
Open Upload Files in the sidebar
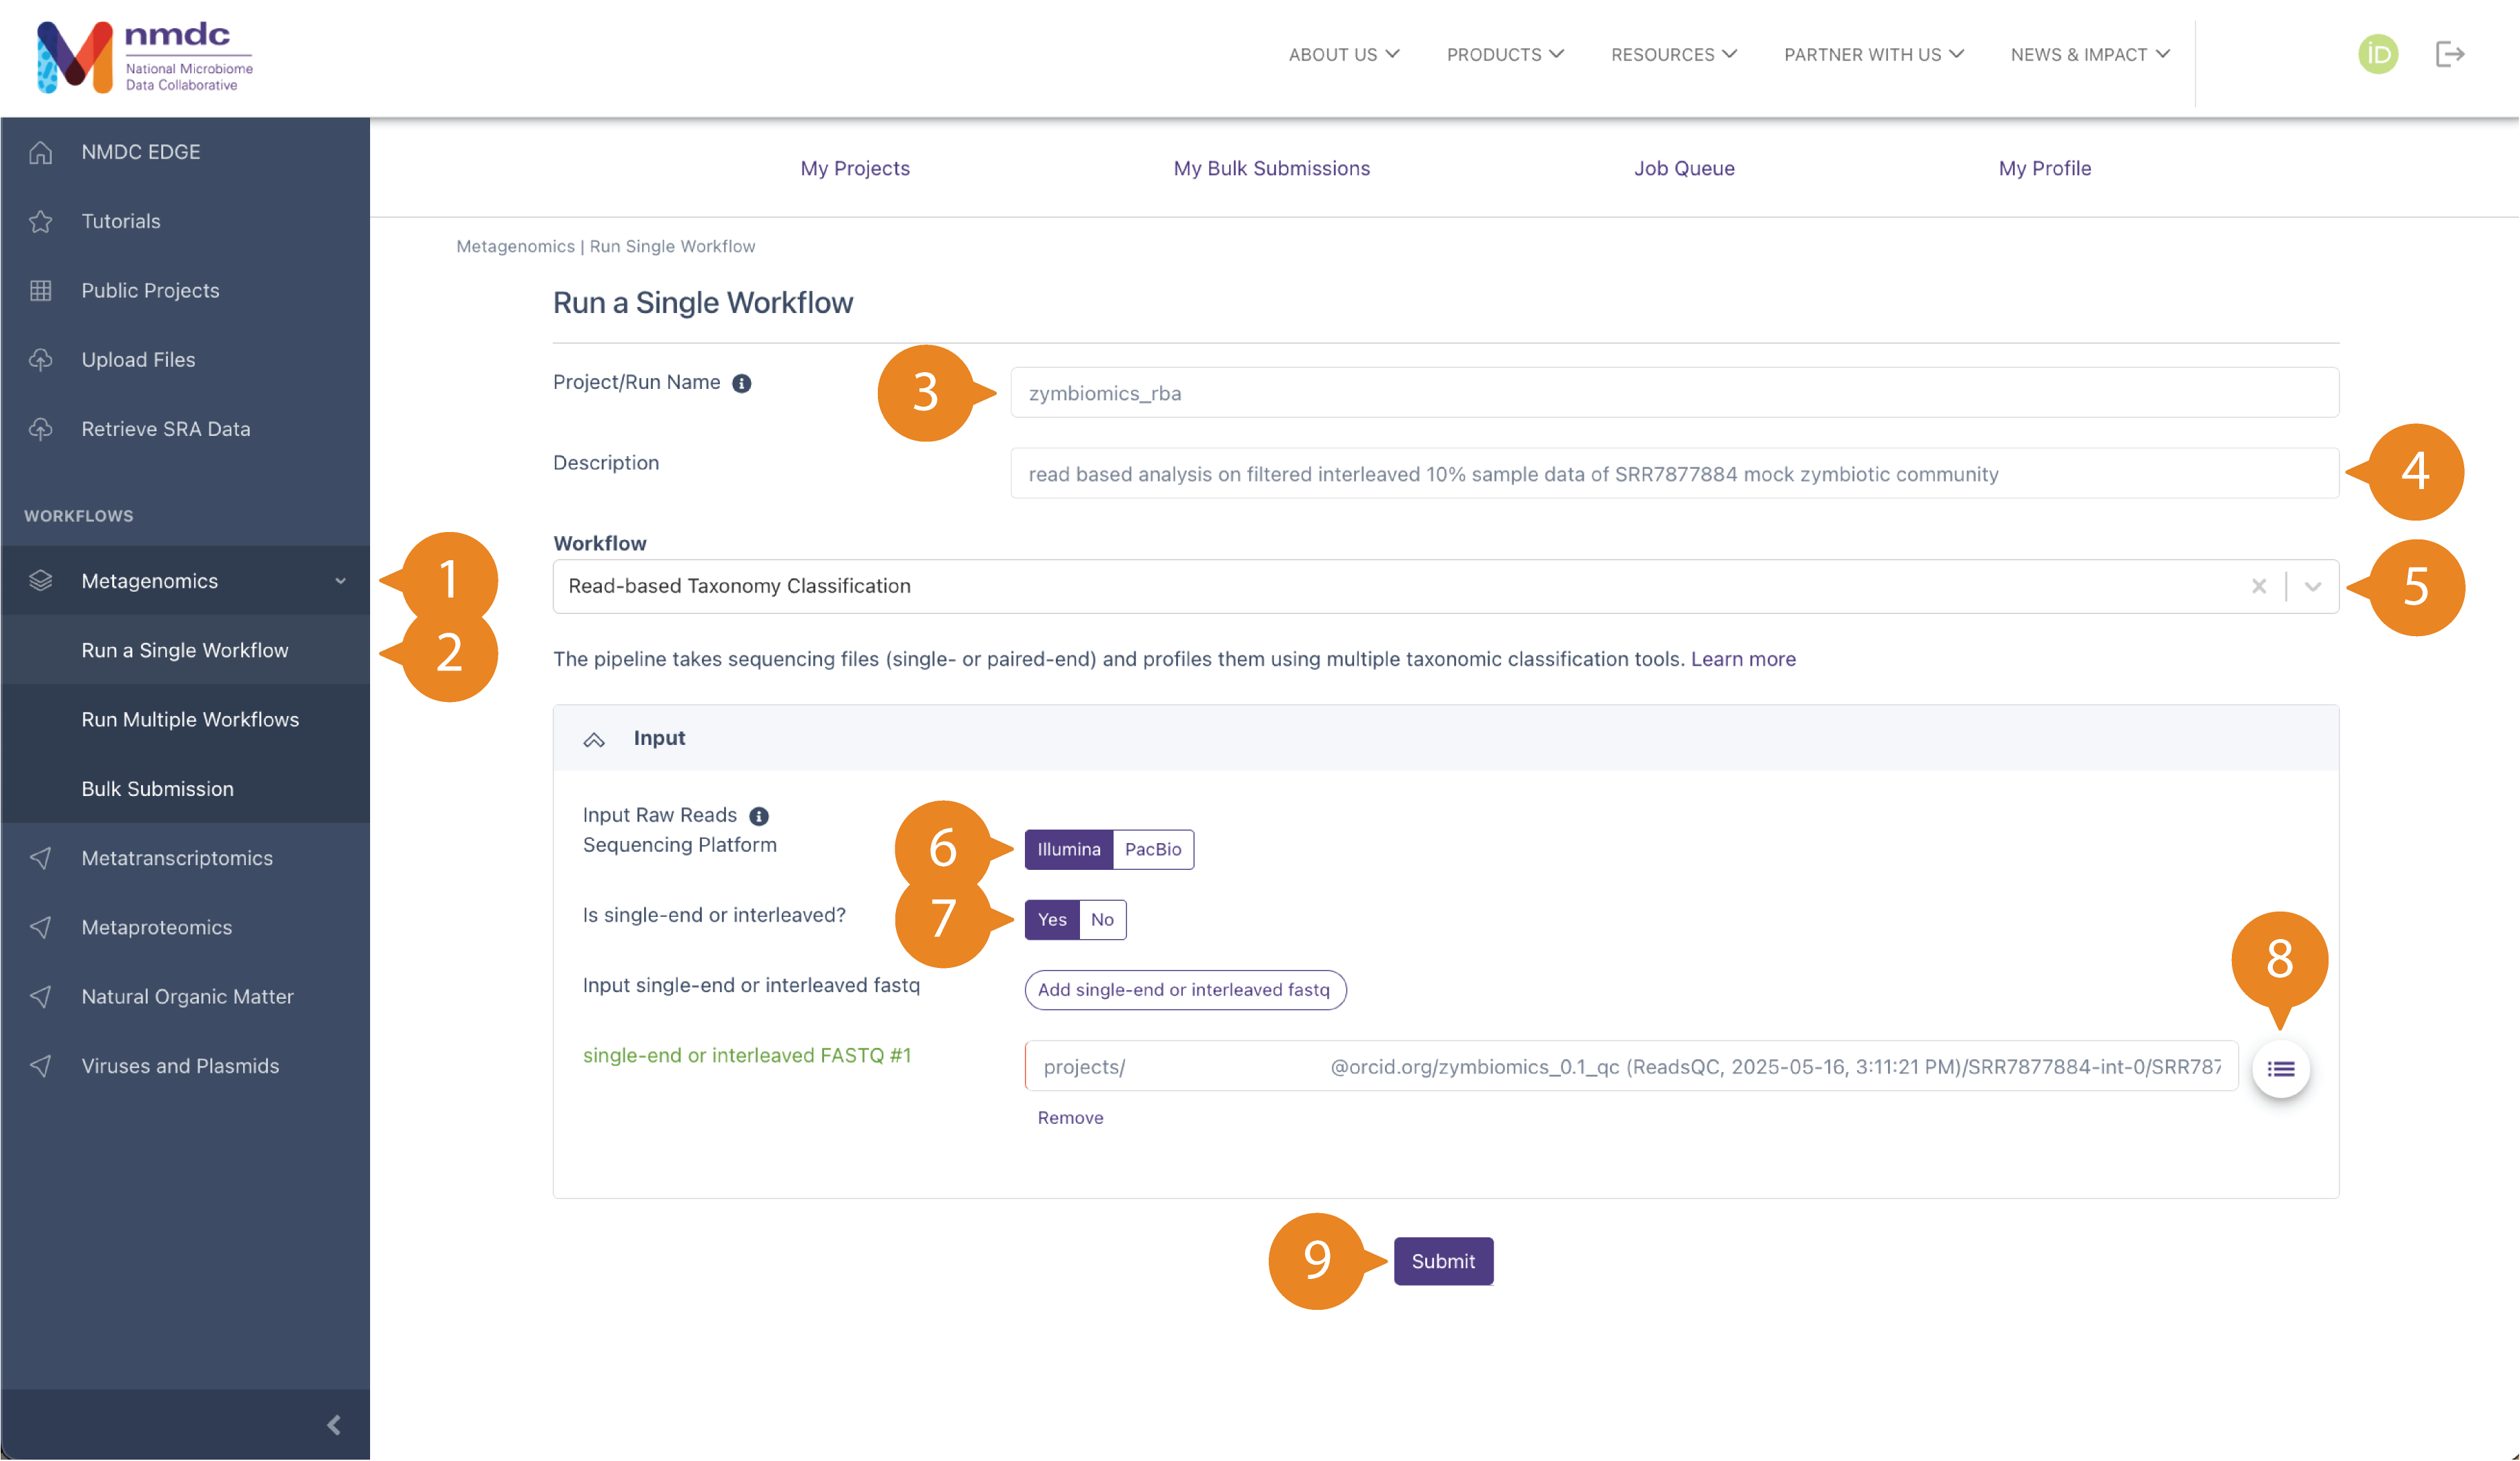(x=185, y=359)
